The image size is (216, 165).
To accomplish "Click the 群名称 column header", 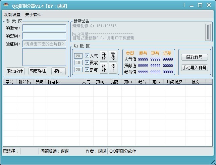I will tap(62, 82).
